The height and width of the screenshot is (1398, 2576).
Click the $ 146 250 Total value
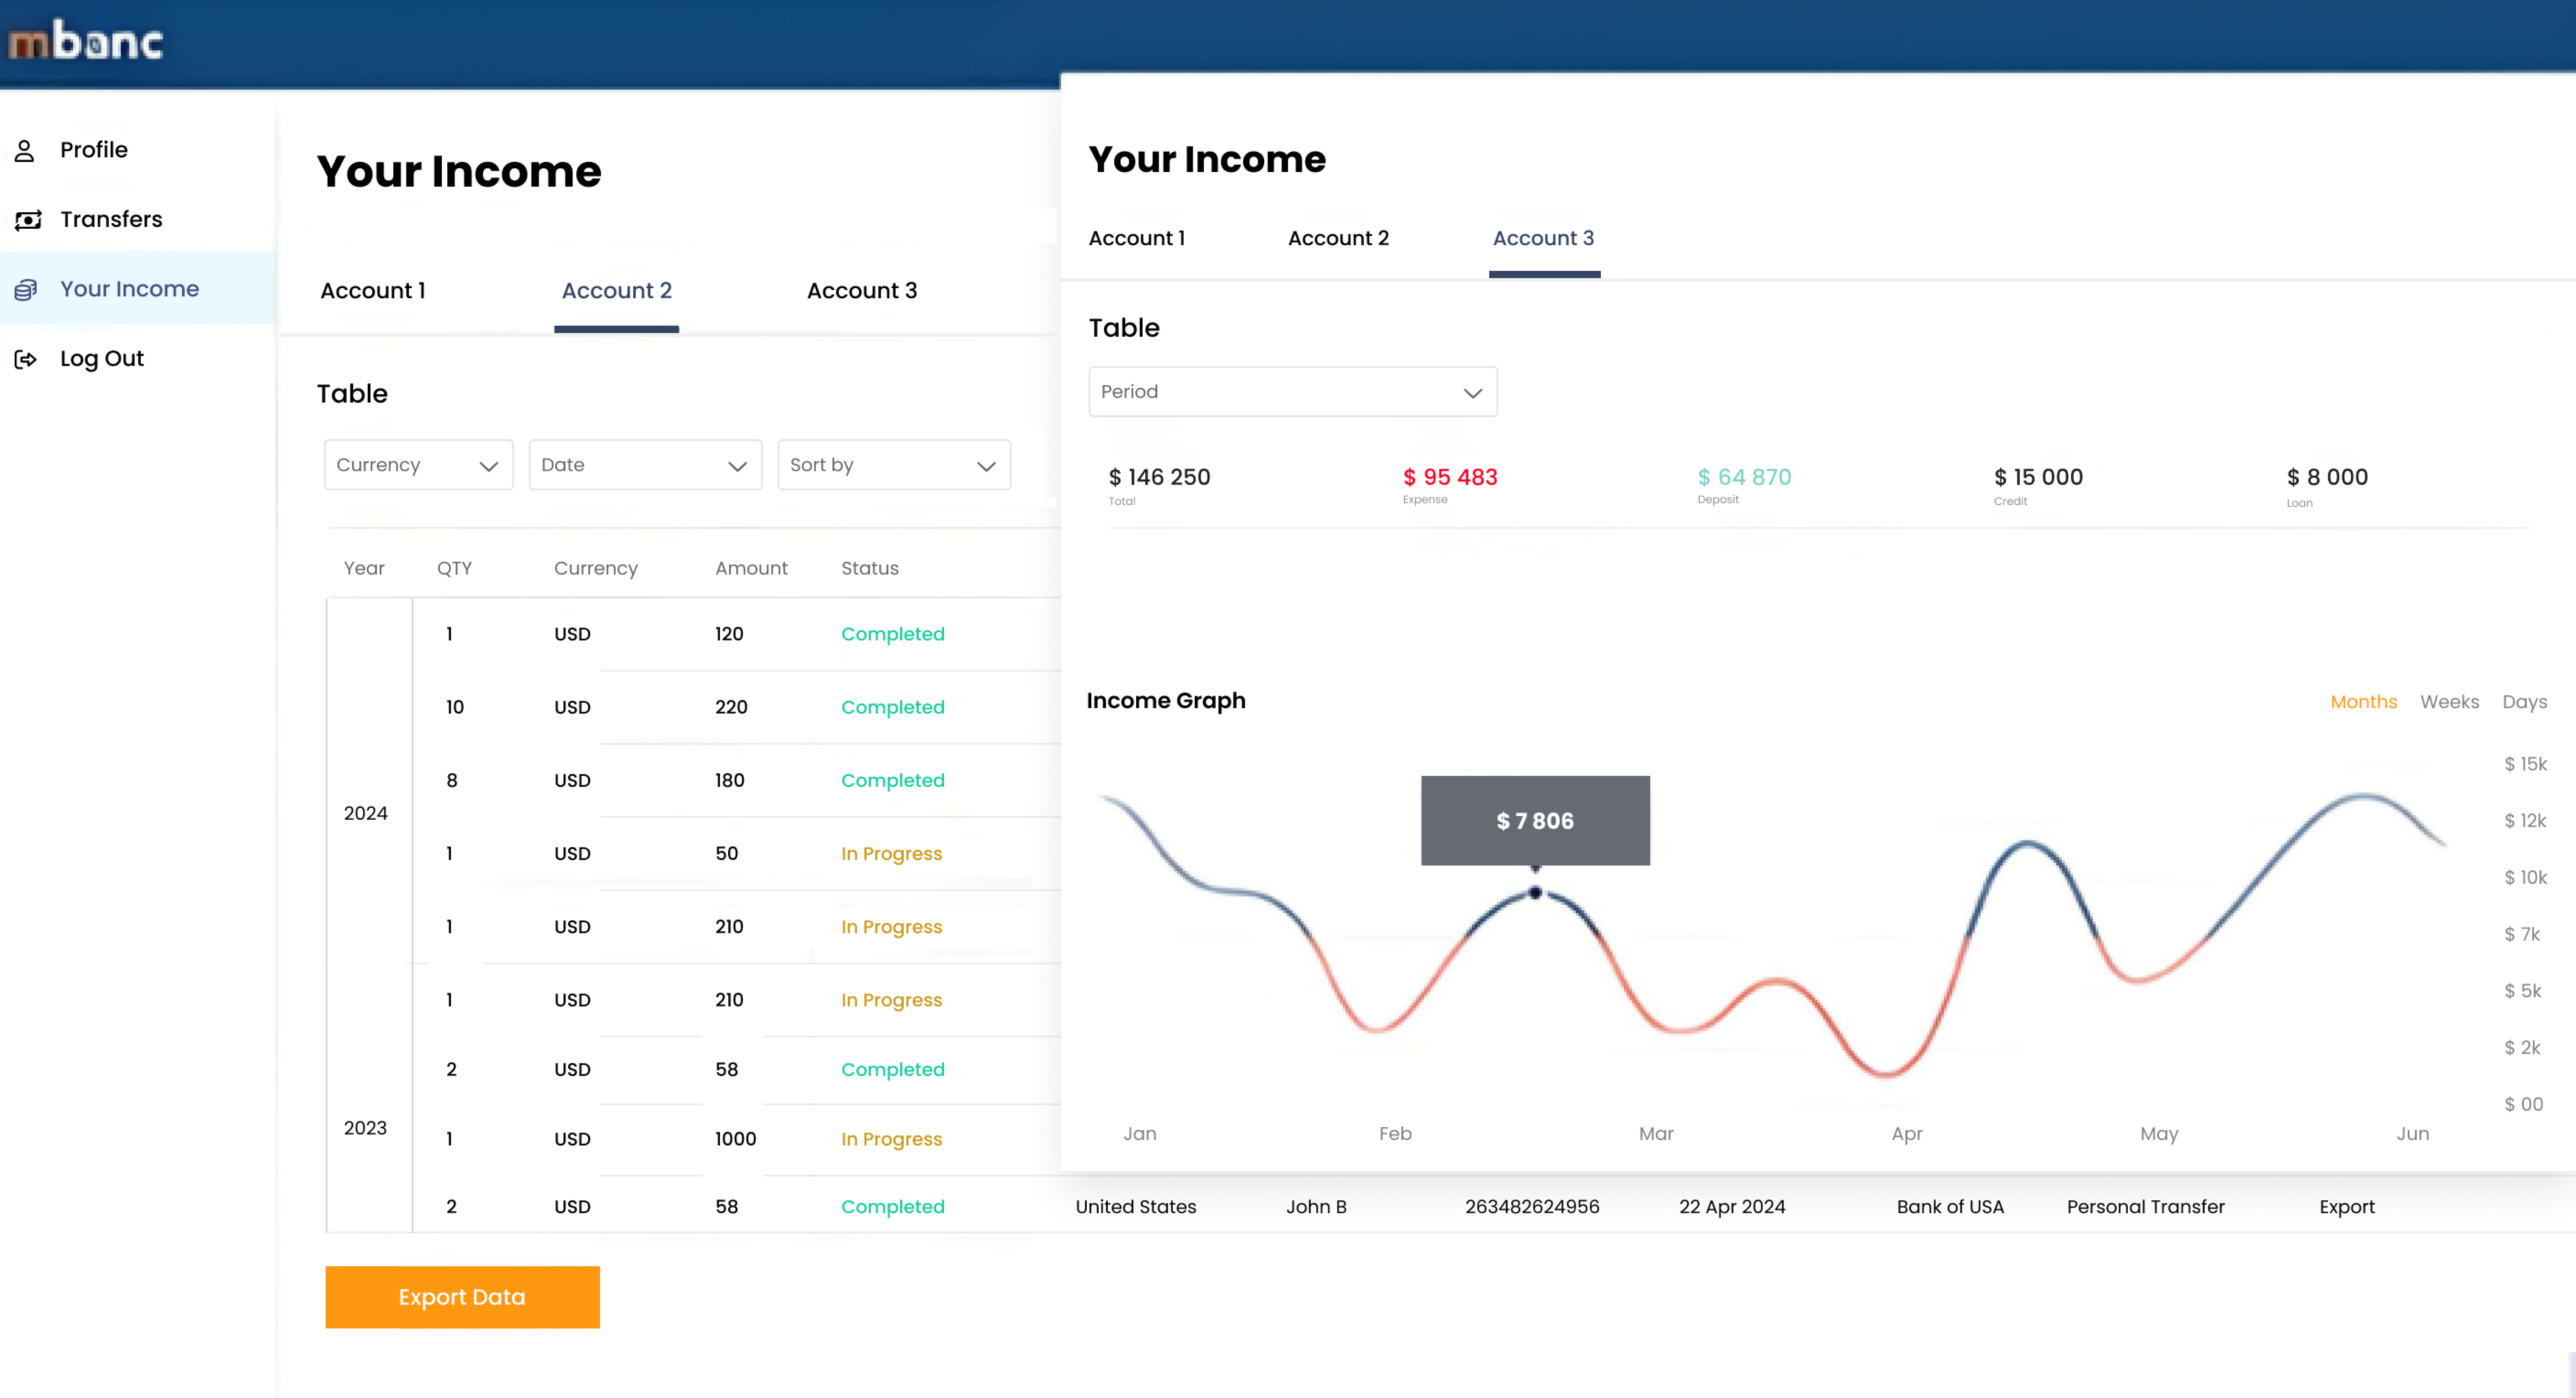point(1159,477)
